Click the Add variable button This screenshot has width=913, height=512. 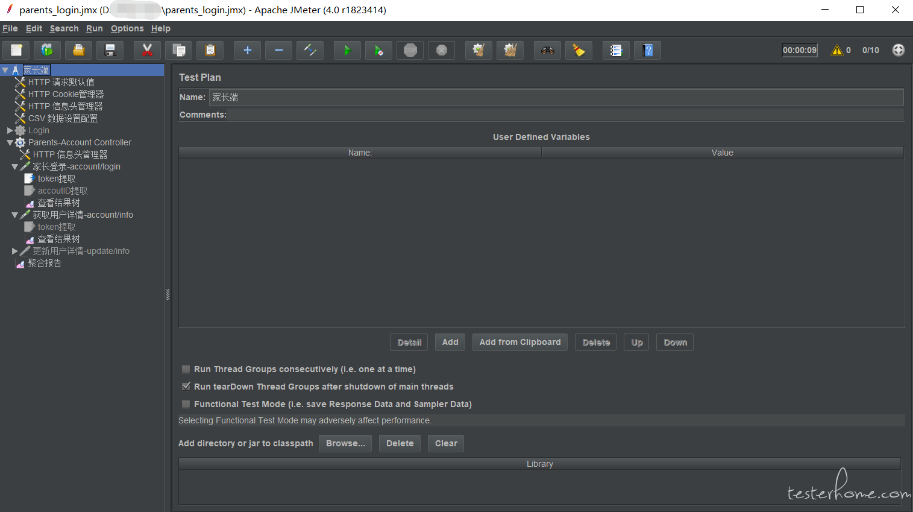point(450,342)
